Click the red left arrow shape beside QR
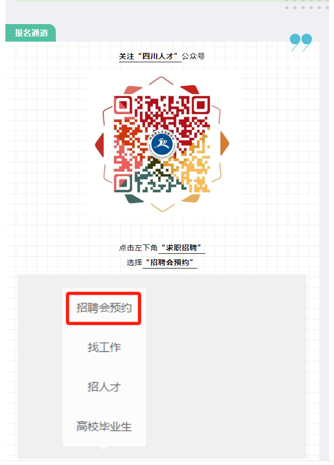Screen dimensions: 334x465 point(99,145)
